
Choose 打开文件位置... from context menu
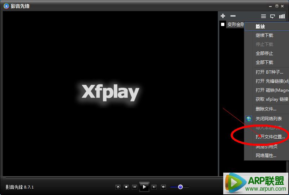point(270,137)
